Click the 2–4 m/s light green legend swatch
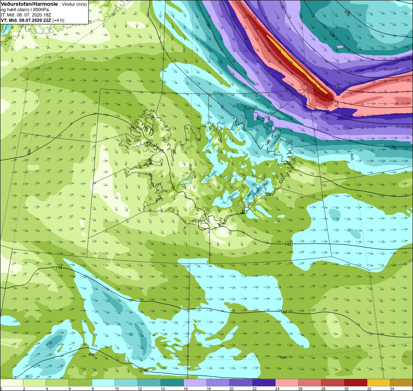413x391 pixels. [35, 383]
